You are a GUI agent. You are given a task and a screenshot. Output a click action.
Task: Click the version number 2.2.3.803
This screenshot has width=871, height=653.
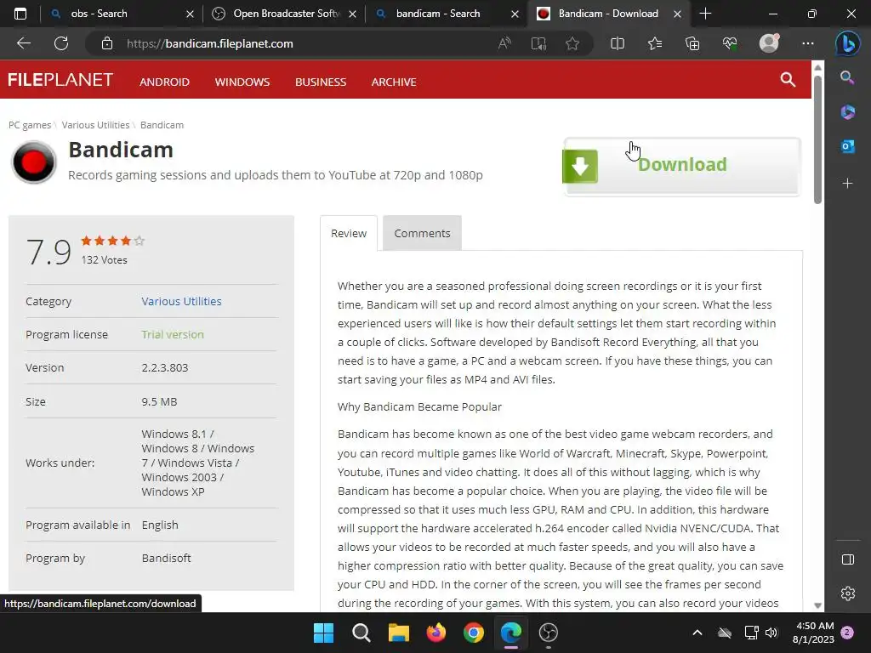[165, 367]
